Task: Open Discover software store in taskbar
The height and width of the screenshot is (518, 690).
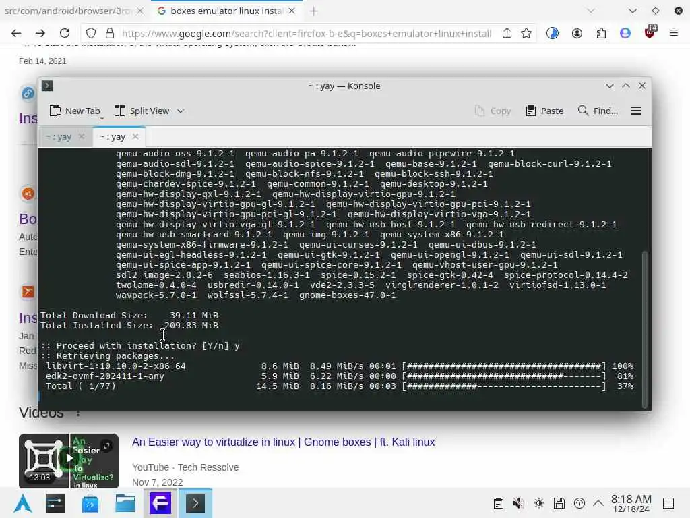Action: [x=90, y=503]
